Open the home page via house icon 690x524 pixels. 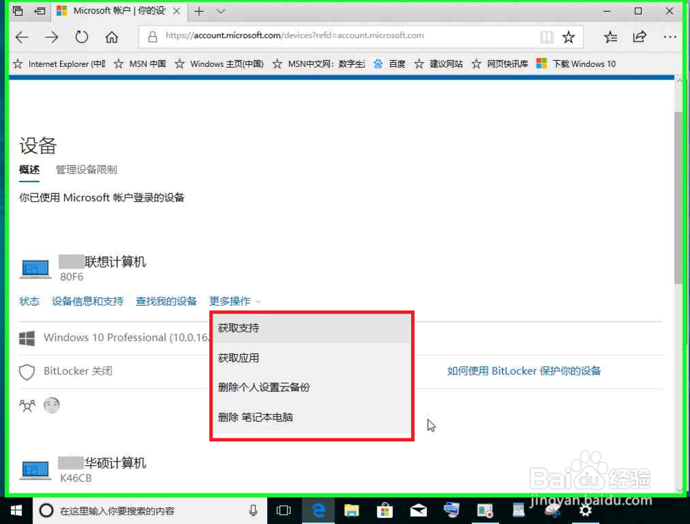[112, 37]
